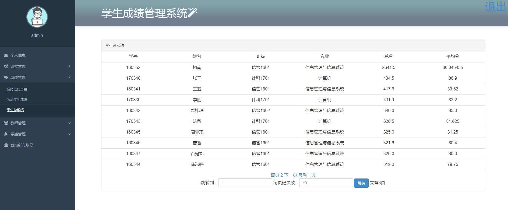
Task: Click the 退出 logout link
Action: coord(495,6)
